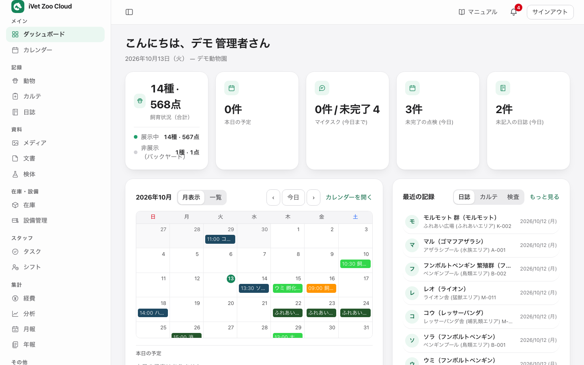
Task: Click calendar icon on 本日の予定 card
Action: (232, 88)
